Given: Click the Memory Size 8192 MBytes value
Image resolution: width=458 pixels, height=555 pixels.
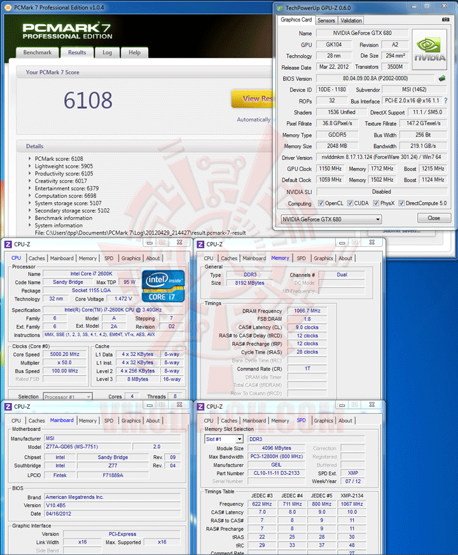Looking at the screenshot, I should (x=249, y=283).
